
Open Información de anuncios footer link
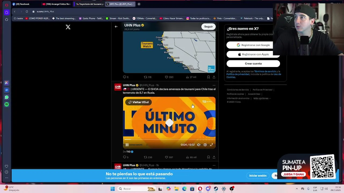click(238, 98)
